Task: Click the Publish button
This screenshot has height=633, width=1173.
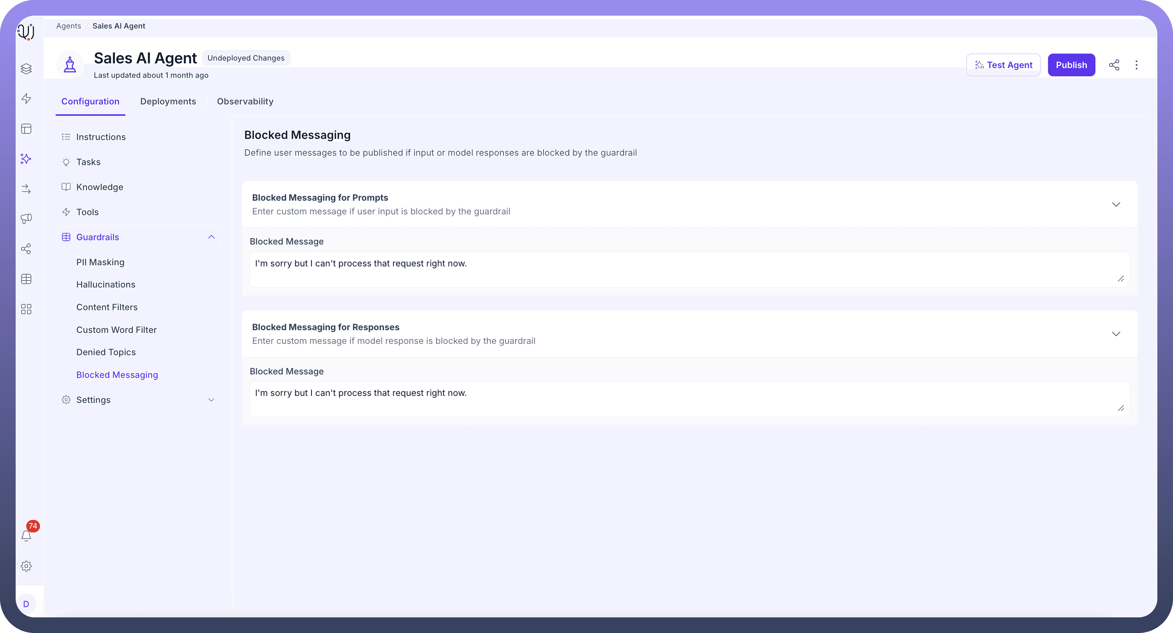Action: coord(1071,65)
